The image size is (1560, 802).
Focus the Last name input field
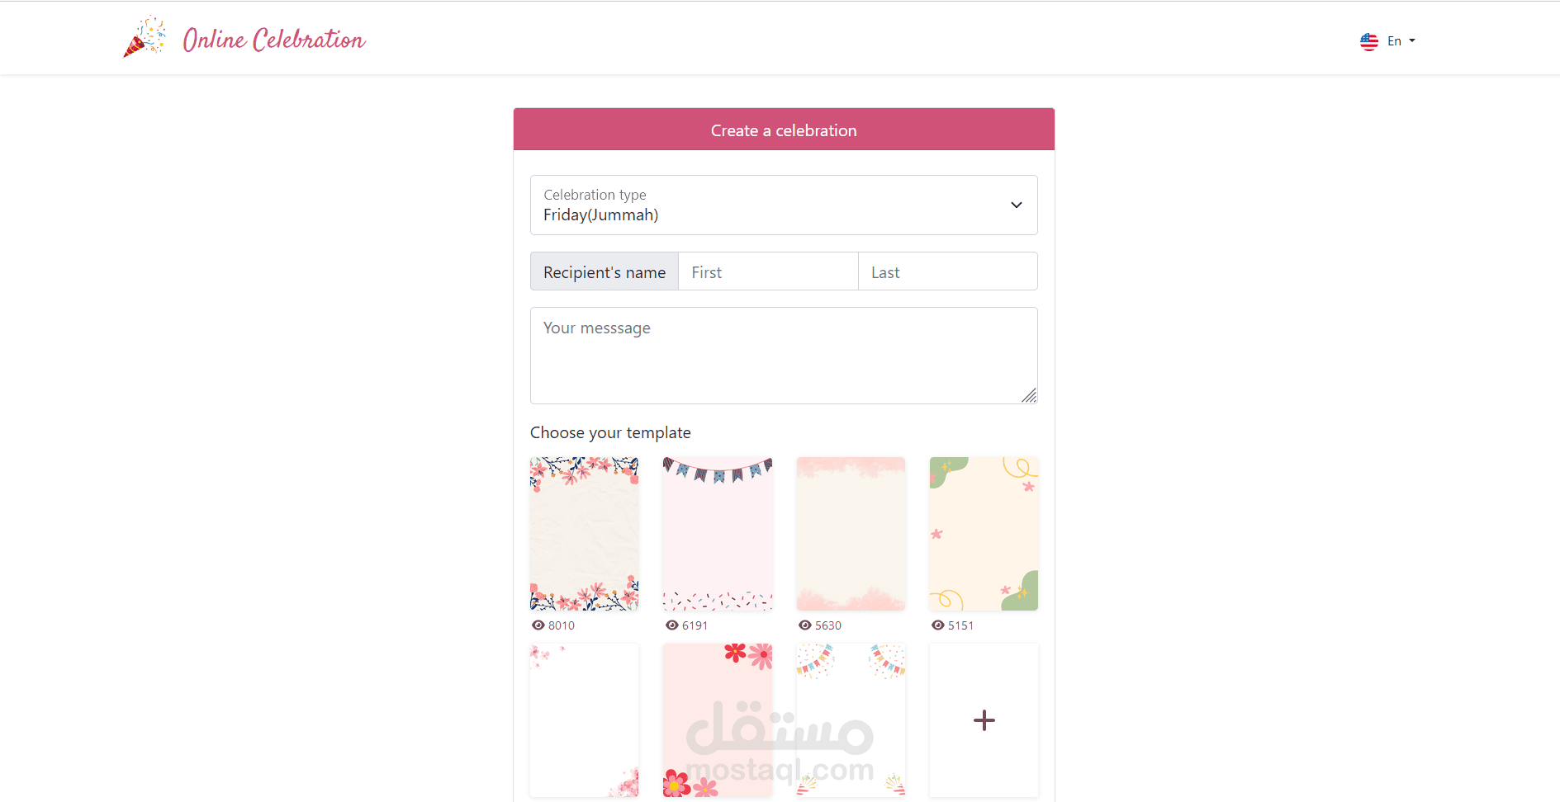(948, 271)
